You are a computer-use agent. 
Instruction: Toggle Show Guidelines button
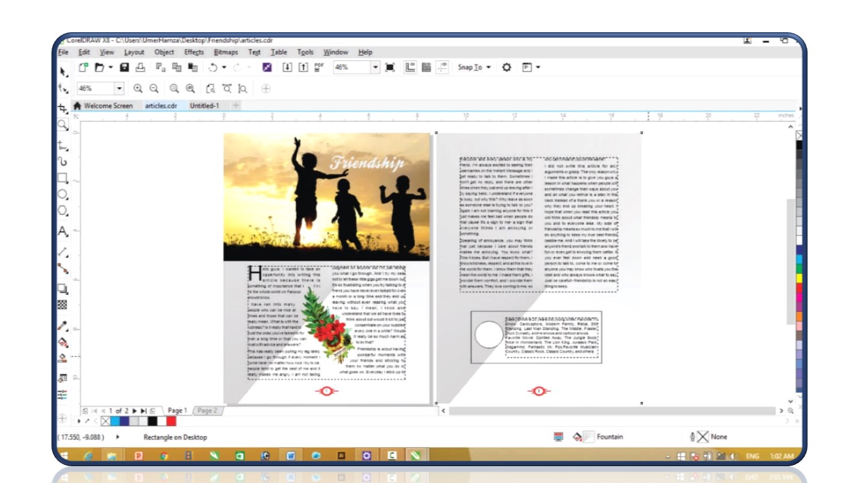click(x=443, y=67)
